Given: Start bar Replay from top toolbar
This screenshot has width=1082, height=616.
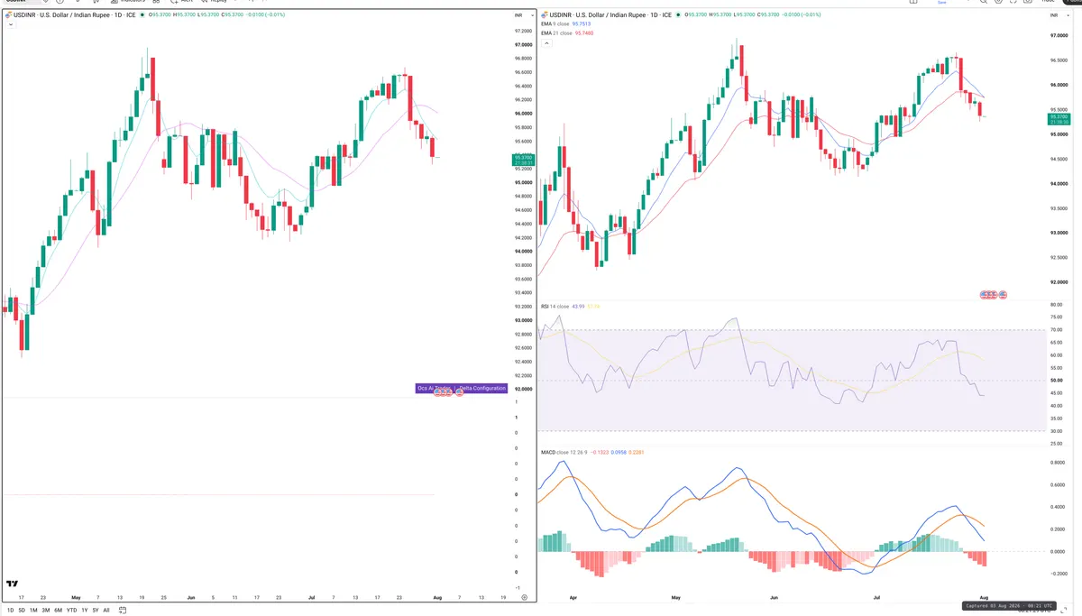Looking at the screenshot, I should pyautogui.click(x=215, y=1).
